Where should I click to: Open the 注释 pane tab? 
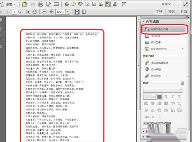[184, 12]
